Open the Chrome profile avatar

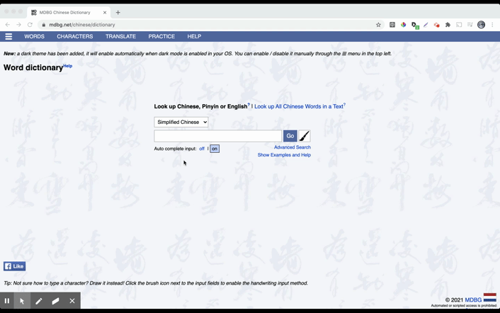coord(481,25)
